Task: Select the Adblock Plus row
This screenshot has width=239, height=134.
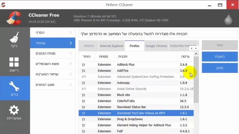Action: 136,64
